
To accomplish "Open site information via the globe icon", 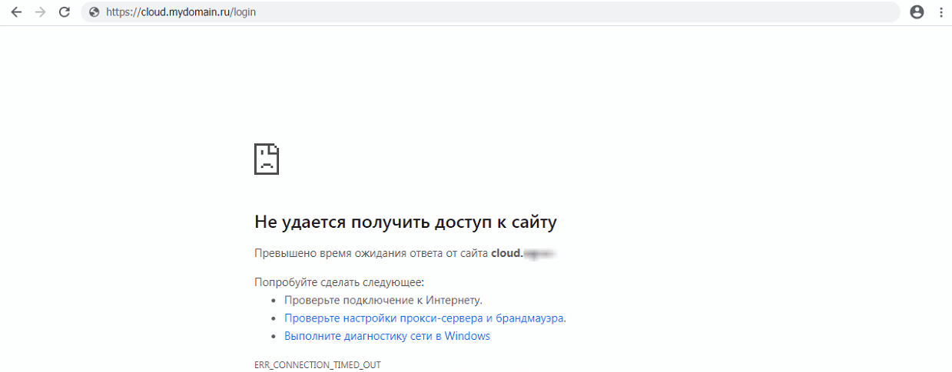I will coord(95,12).
